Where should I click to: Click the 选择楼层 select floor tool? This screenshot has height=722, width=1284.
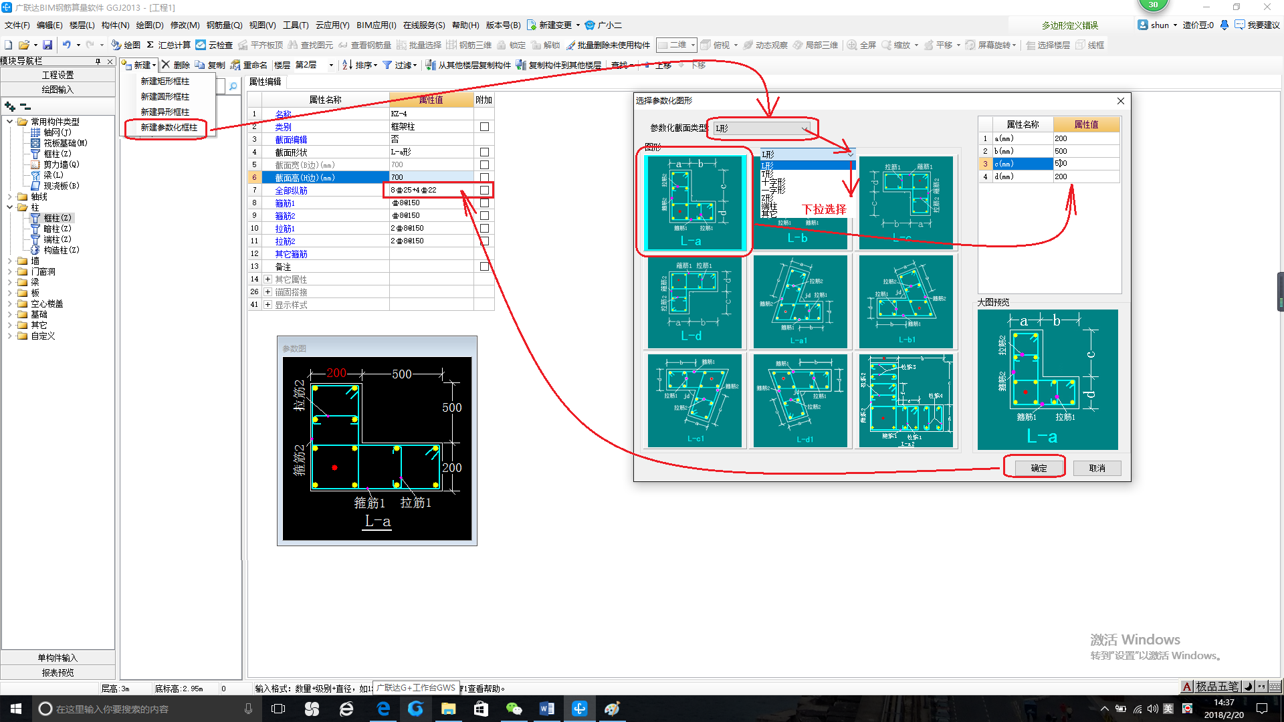click(1048, 45)
